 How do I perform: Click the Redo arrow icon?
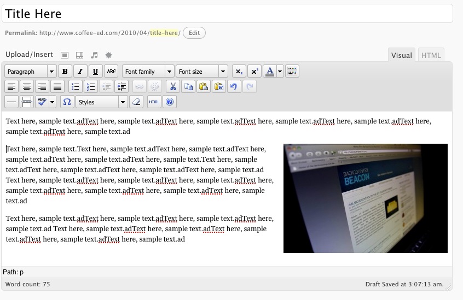pos(250,87)
